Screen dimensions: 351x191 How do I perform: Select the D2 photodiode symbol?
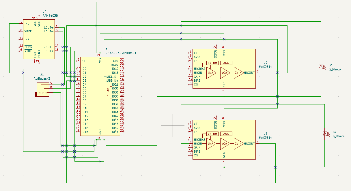(x=325, y=134)
